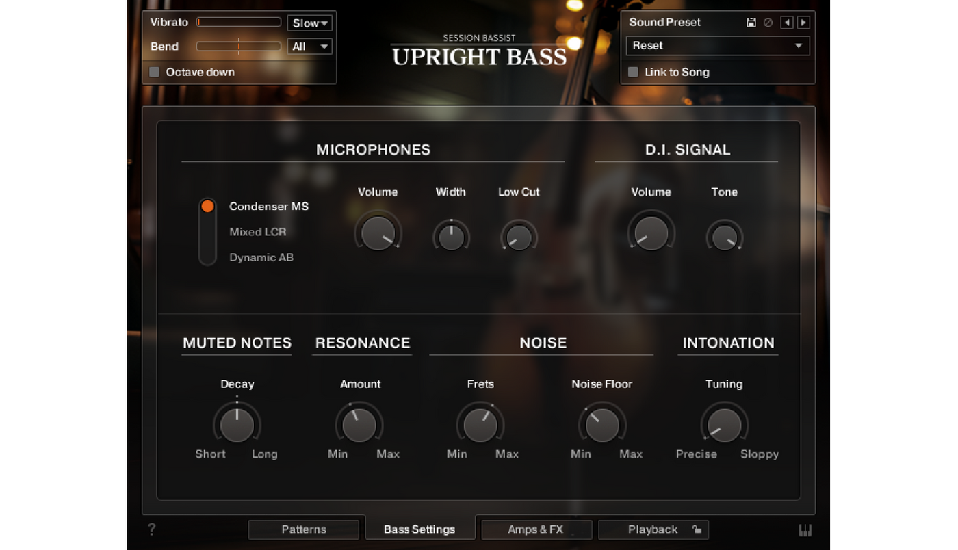Select the Bass Settings tab
The width and height of the screenshot is (958, 550).
(x=419, y=529)
